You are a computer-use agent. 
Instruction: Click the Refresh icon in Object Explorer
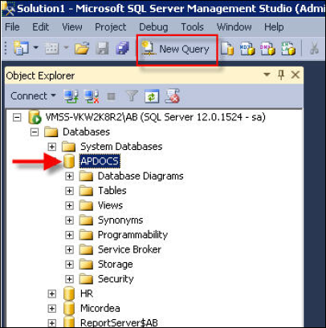[x=152, y=96]
